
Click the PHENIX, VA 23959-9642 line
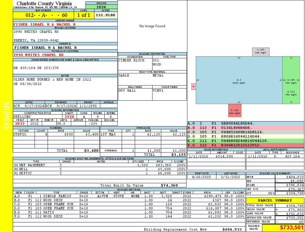[x=36, y=40]
